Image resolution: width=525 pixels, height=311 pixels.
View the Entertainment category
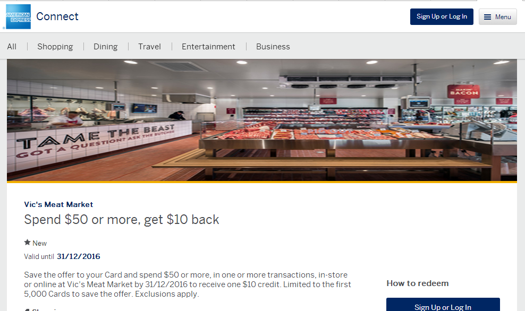click(208, 47)
